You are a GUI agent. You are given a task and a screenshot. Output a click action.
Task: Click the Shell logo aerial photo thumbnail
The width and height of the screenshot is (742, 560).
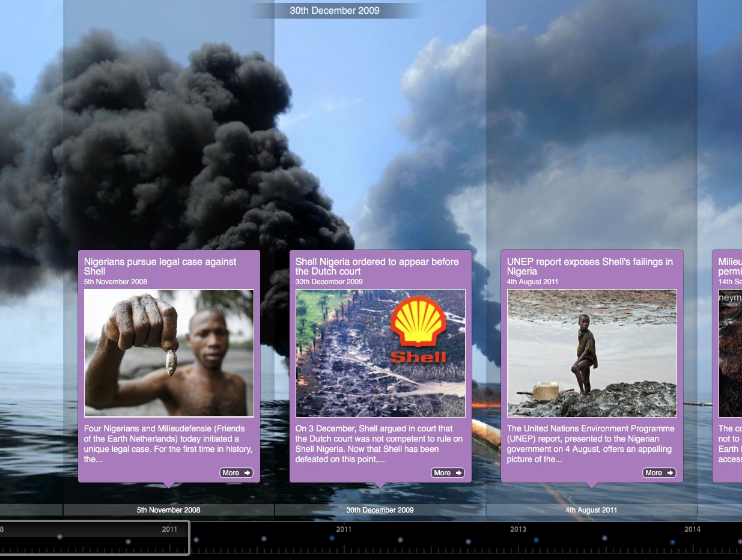coord(380,353)
